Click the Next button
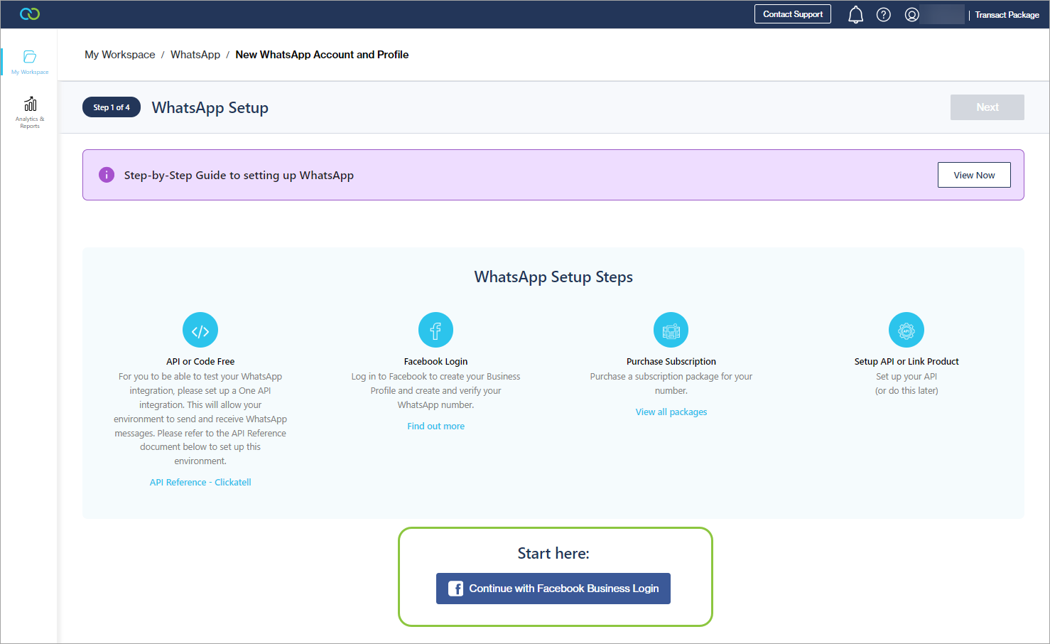The image size is (1050, 644). pyautogui.click(x=987, y=107)
